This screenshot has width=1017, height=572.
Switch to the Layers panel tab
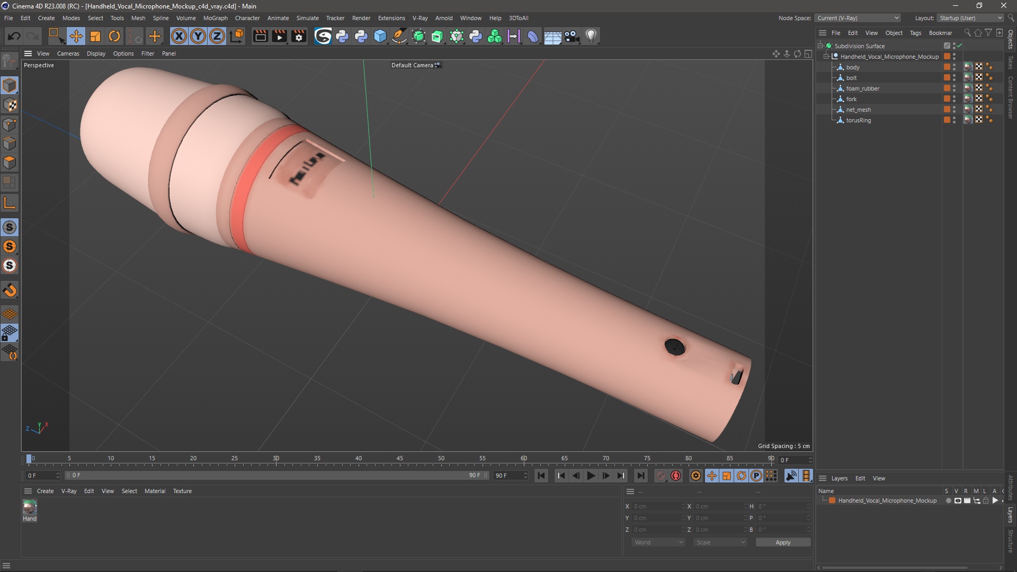tap(840, 478)
